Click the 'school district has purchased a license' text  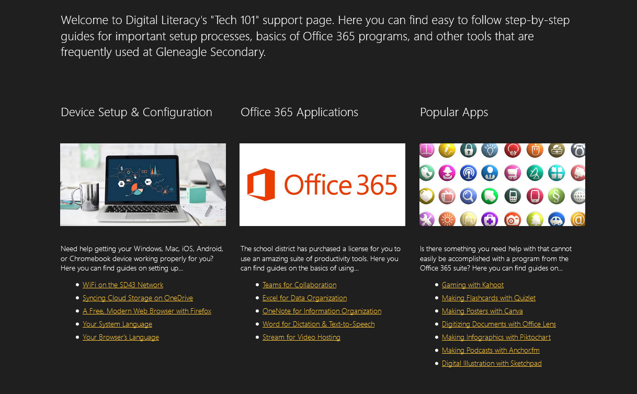click(321, 258)
